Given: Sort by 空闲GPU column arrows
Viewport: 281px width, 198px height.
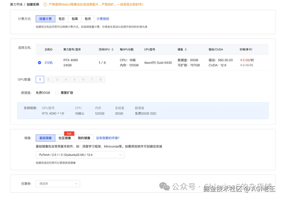Looking at the screenshot, I should click(x=112, y=50).
